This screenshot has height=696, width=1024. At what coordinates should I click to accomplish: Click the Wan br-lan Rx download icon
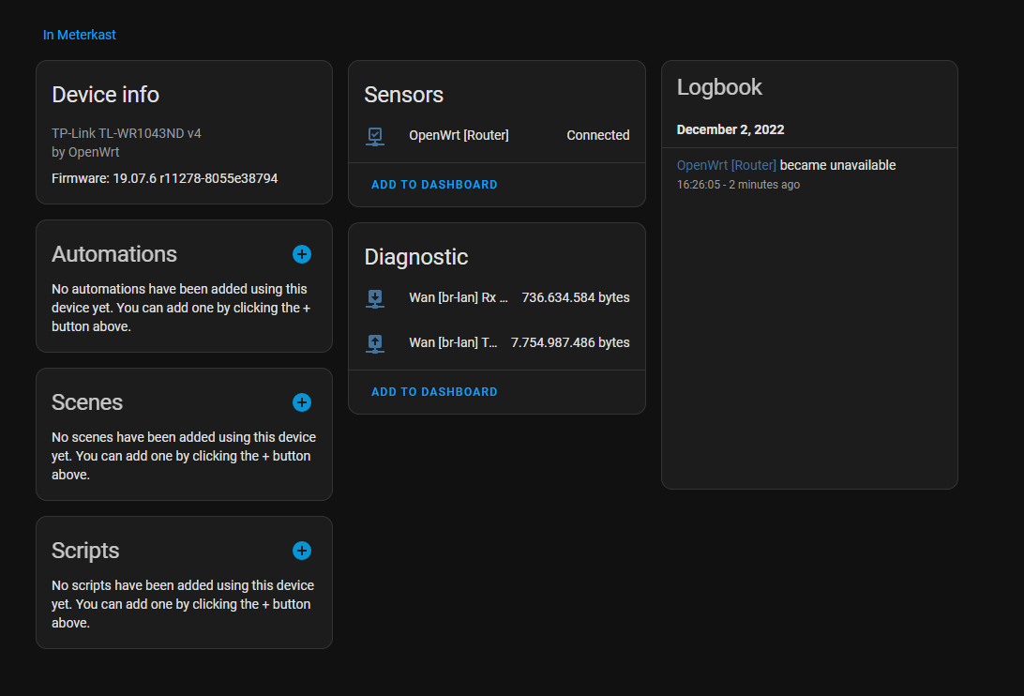(375, 298)
